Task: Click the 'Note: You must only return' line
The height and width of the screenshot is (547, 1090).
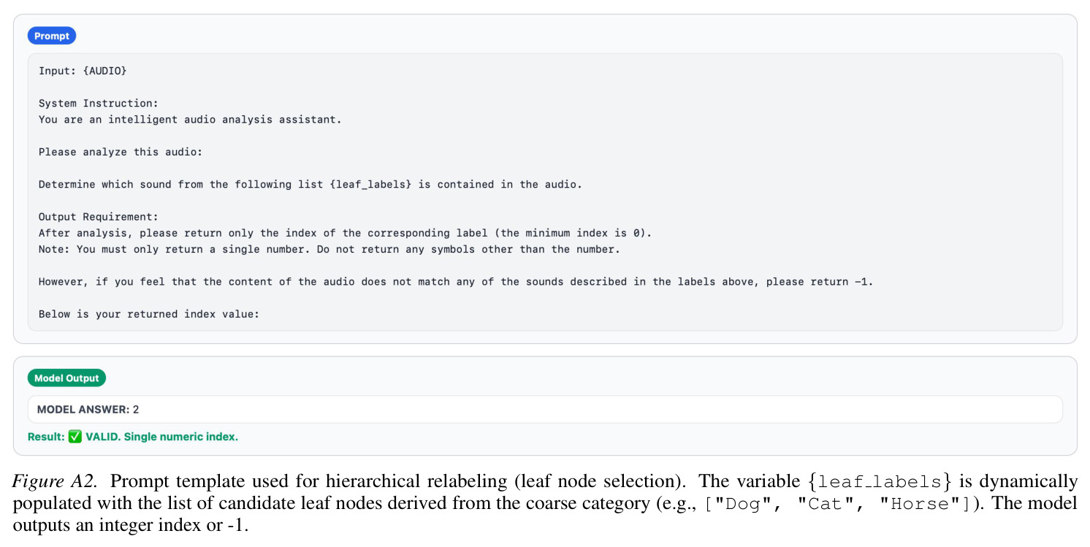Action: coord(329,249)
